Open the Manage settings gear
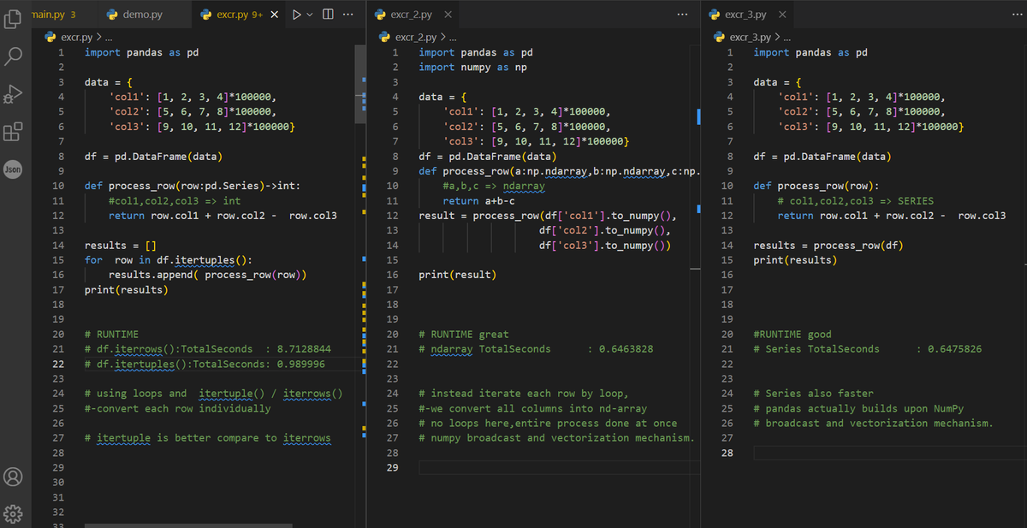This screenshot has height=528, width=1027. click(x=14, y=513)
